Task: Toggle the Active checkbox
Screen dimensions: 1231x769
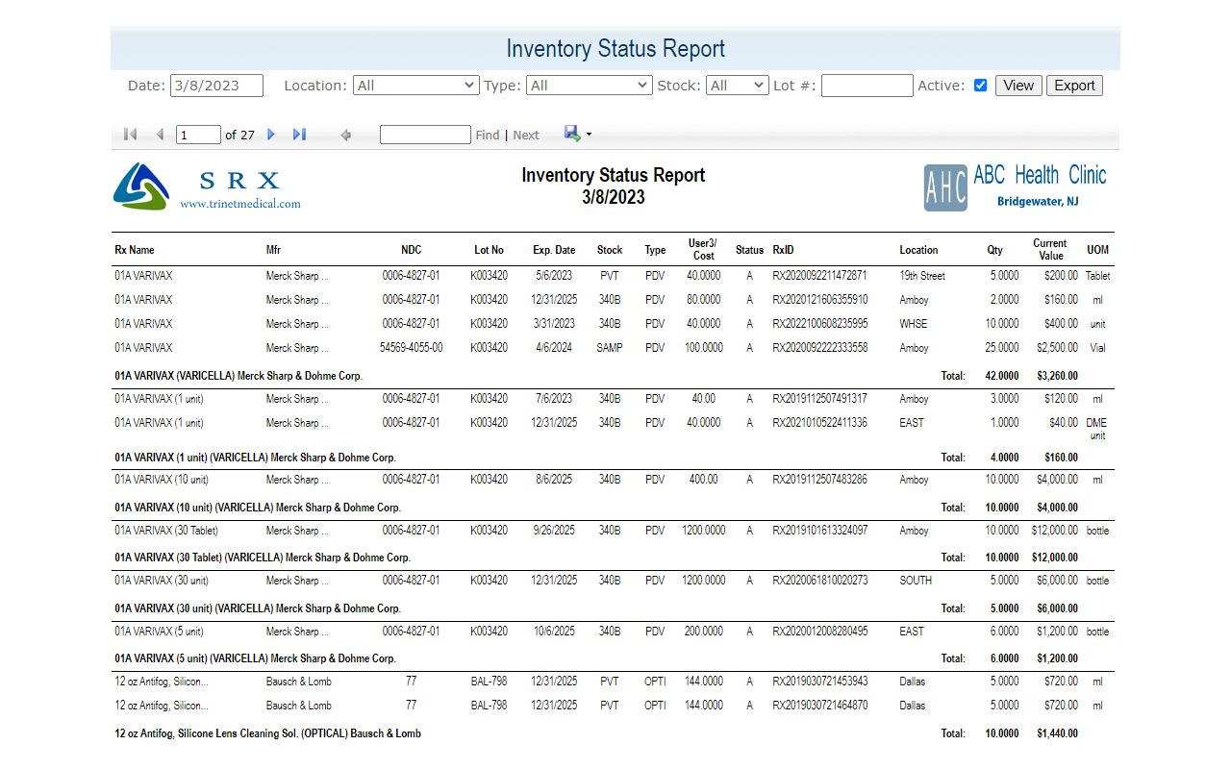Action: click(980, 86)
